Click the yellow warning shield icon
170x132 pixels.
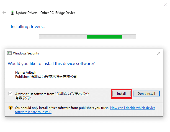click(x=11, y=108)
